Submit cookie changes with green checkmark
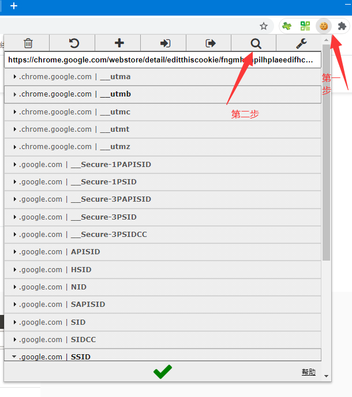The height and width of the screenshot is (397, 352). coord(163,372)
